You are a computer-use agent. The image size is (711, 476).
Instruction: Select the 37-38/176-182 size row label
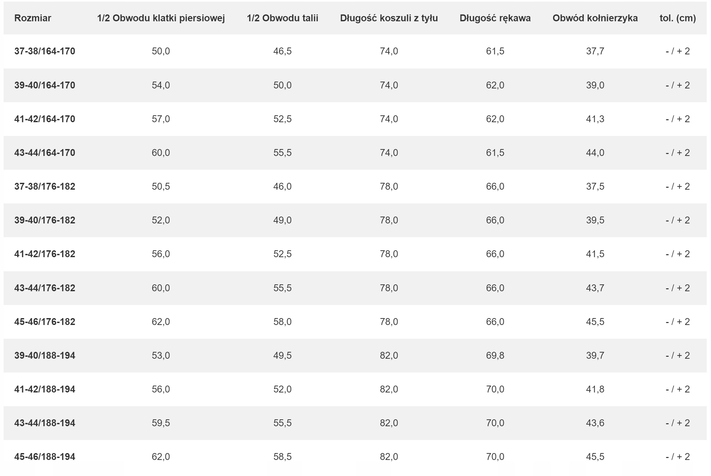click(x=45, y=186)
